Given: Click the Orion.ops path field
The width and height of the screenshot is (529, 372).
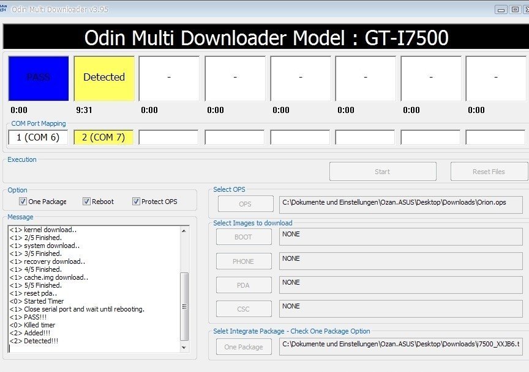Looking at the screenshot, I should point(401,205).
